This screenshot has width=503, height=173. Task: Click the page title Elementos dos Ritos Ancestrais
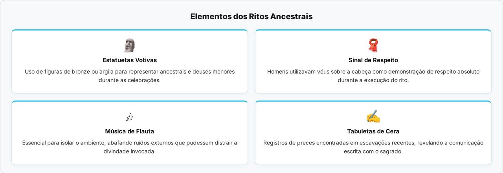(x=251, y=16)
